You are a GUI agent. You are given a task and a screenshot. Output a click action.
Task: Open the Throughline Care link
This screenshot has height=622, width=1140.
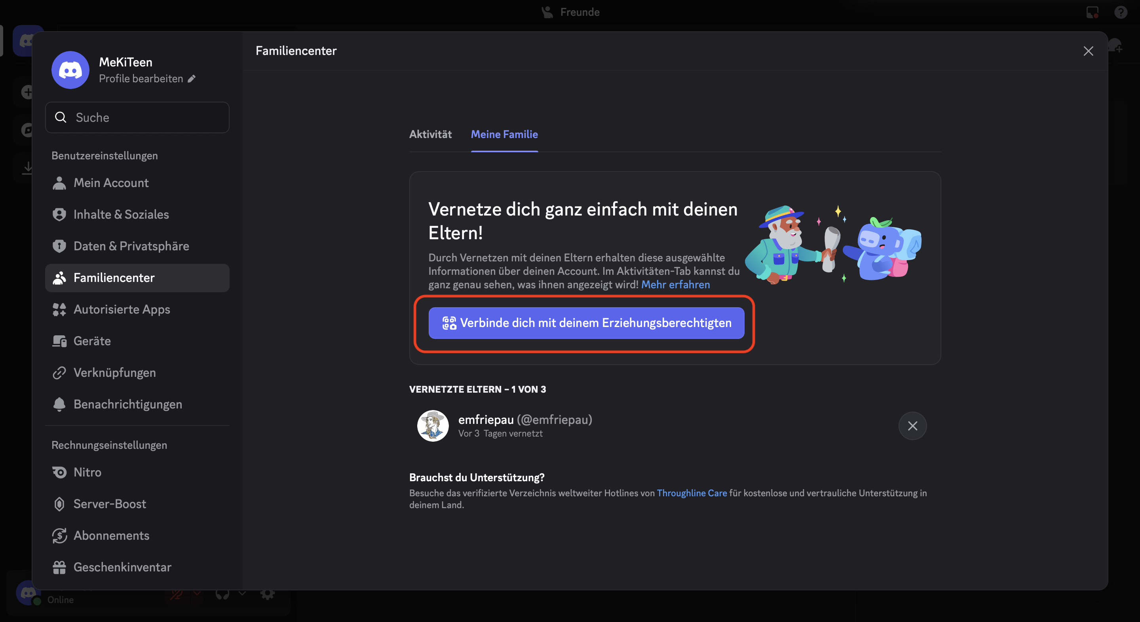click(x=692, y=493)
